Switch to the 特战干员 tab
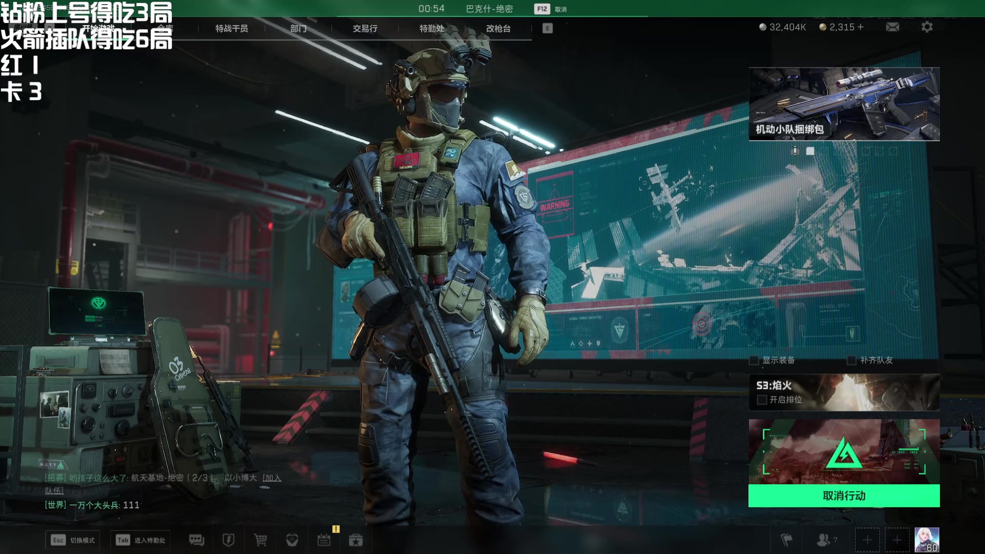The height and width of the screenshot is (554, 985). pyautogui.click(x=231, y=29)
